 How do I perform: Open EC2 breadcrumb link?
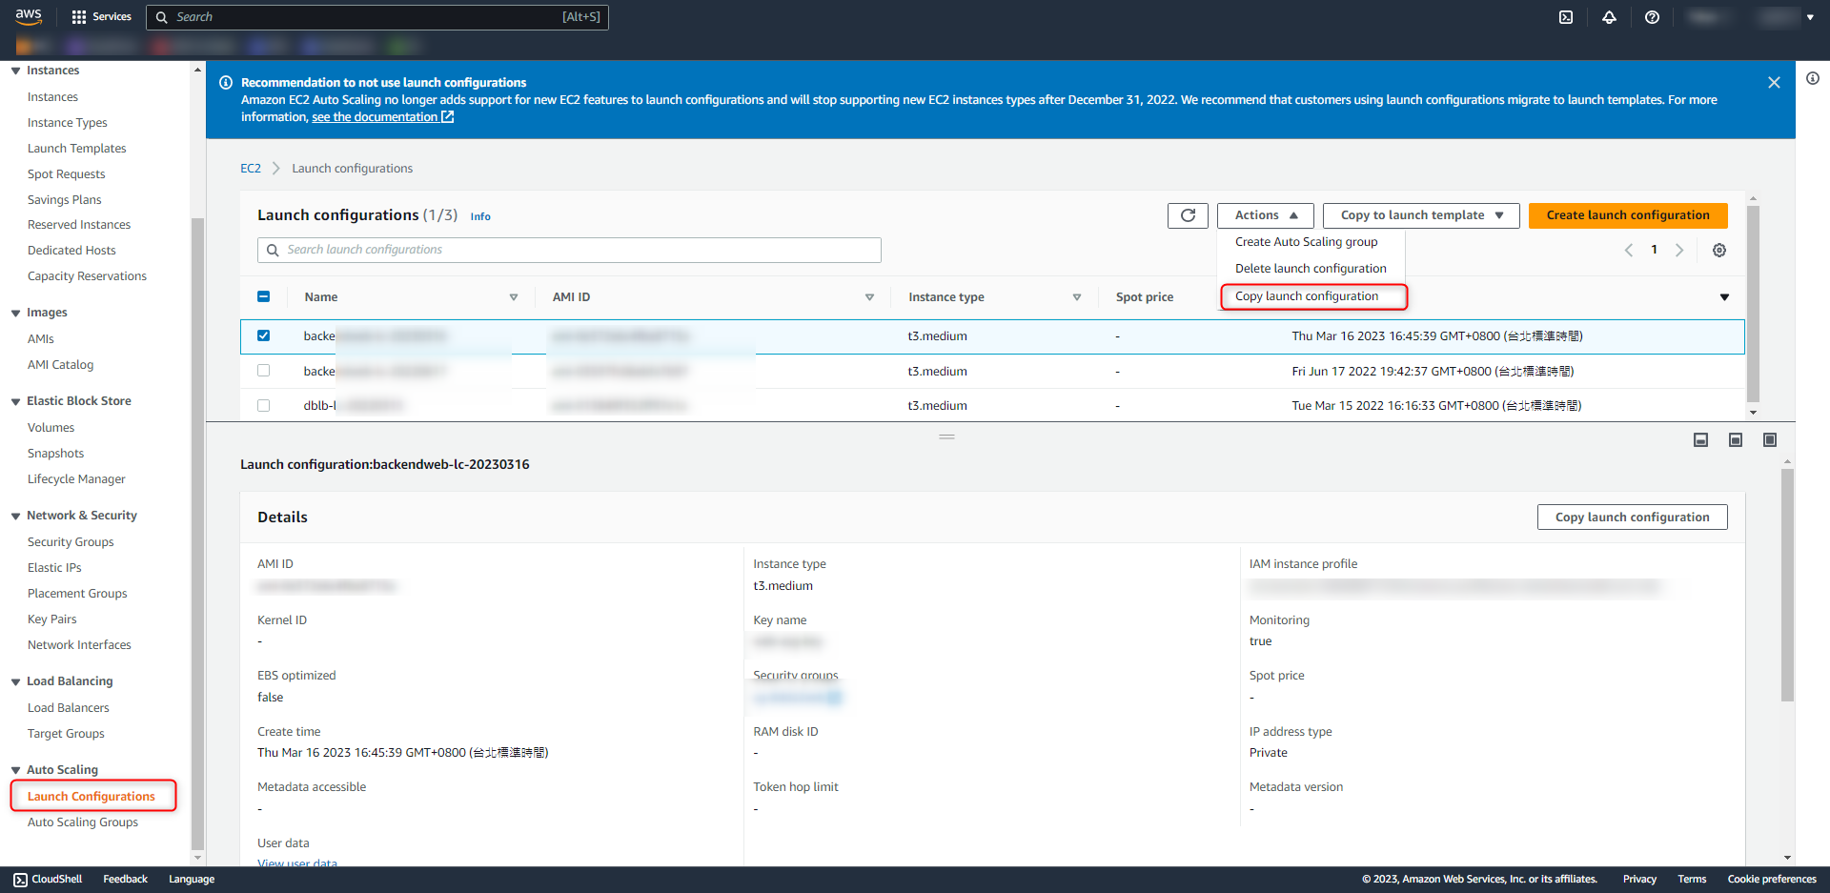(251, 169)
